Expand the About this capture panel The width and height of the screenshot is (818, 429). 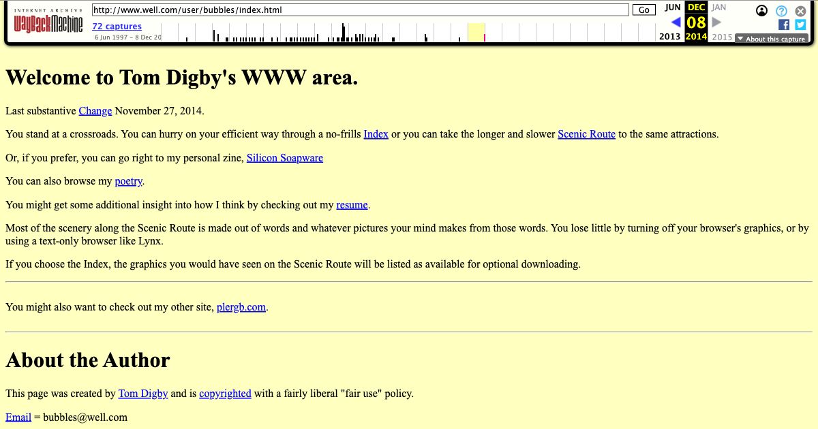coord(771,39)
